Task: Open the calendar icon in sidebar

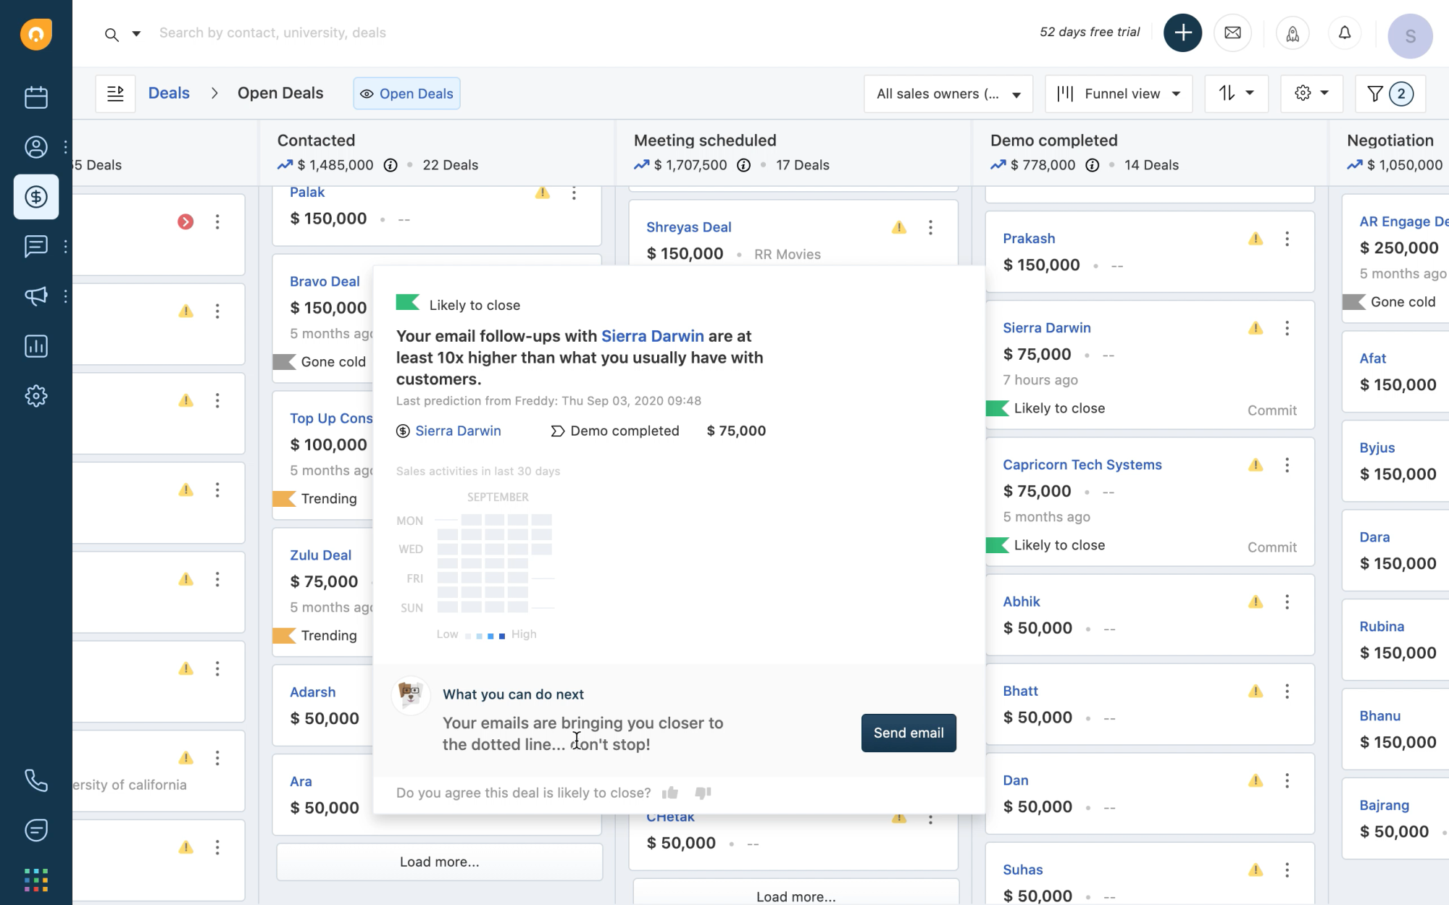Action: click(x=36, y=97)
